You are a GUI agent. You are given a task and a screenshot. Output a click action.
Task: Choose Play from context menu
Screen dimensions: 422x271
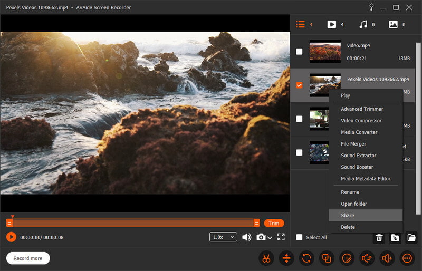(366, 95)
